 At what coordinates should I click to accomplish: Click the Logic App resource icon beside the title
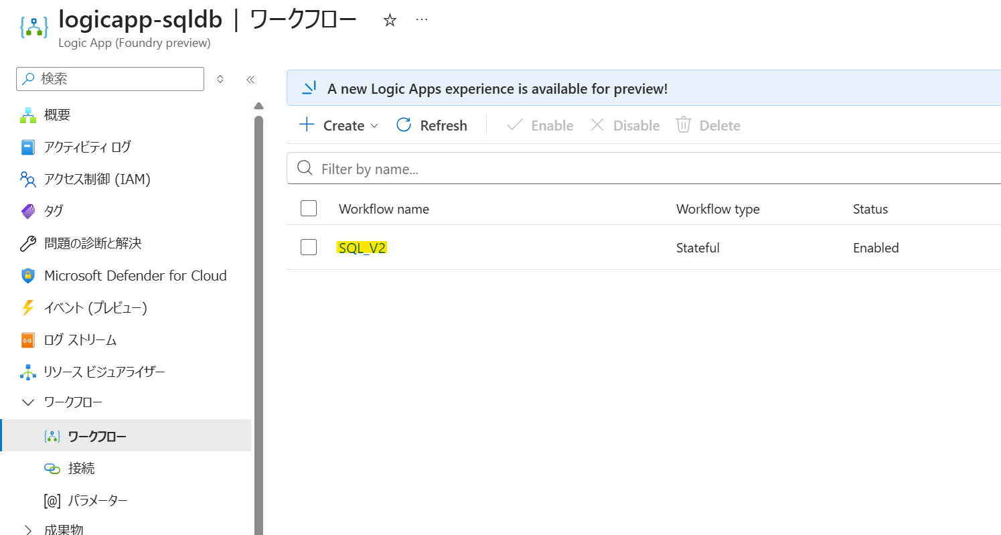point(33,26)
